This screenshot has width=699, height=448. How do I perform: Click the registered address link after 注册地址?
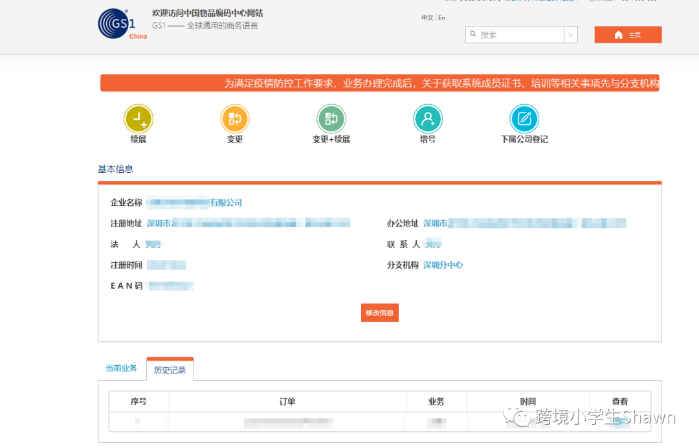click(x=246, y=223)
